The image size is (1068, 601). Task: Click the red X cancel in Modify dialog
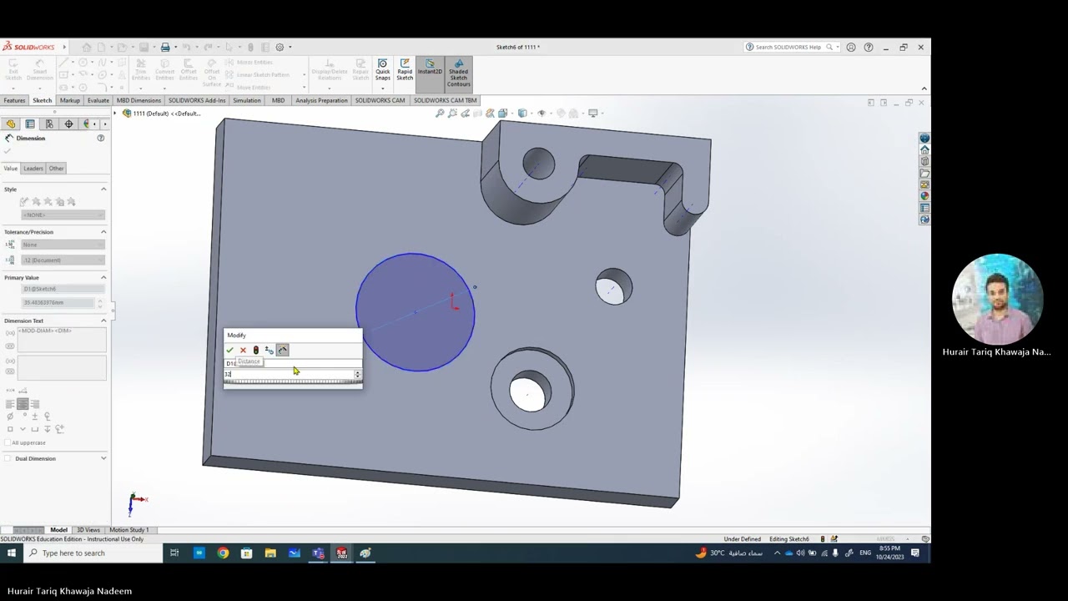click(243, 350)
